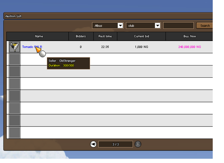Viewport: 224px width, 163px height.
Task: Sort by the Bidders column header
Action: 80,36
